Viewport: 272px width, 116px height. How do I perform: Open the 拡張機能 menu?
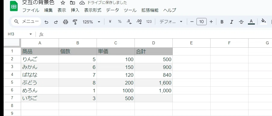(x=150, y=10)
